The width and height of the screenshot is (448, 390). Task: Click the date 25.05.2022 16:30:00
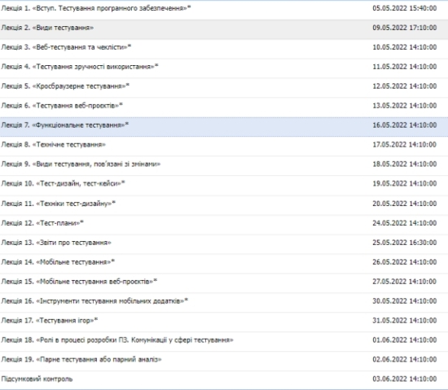[405, 243]
